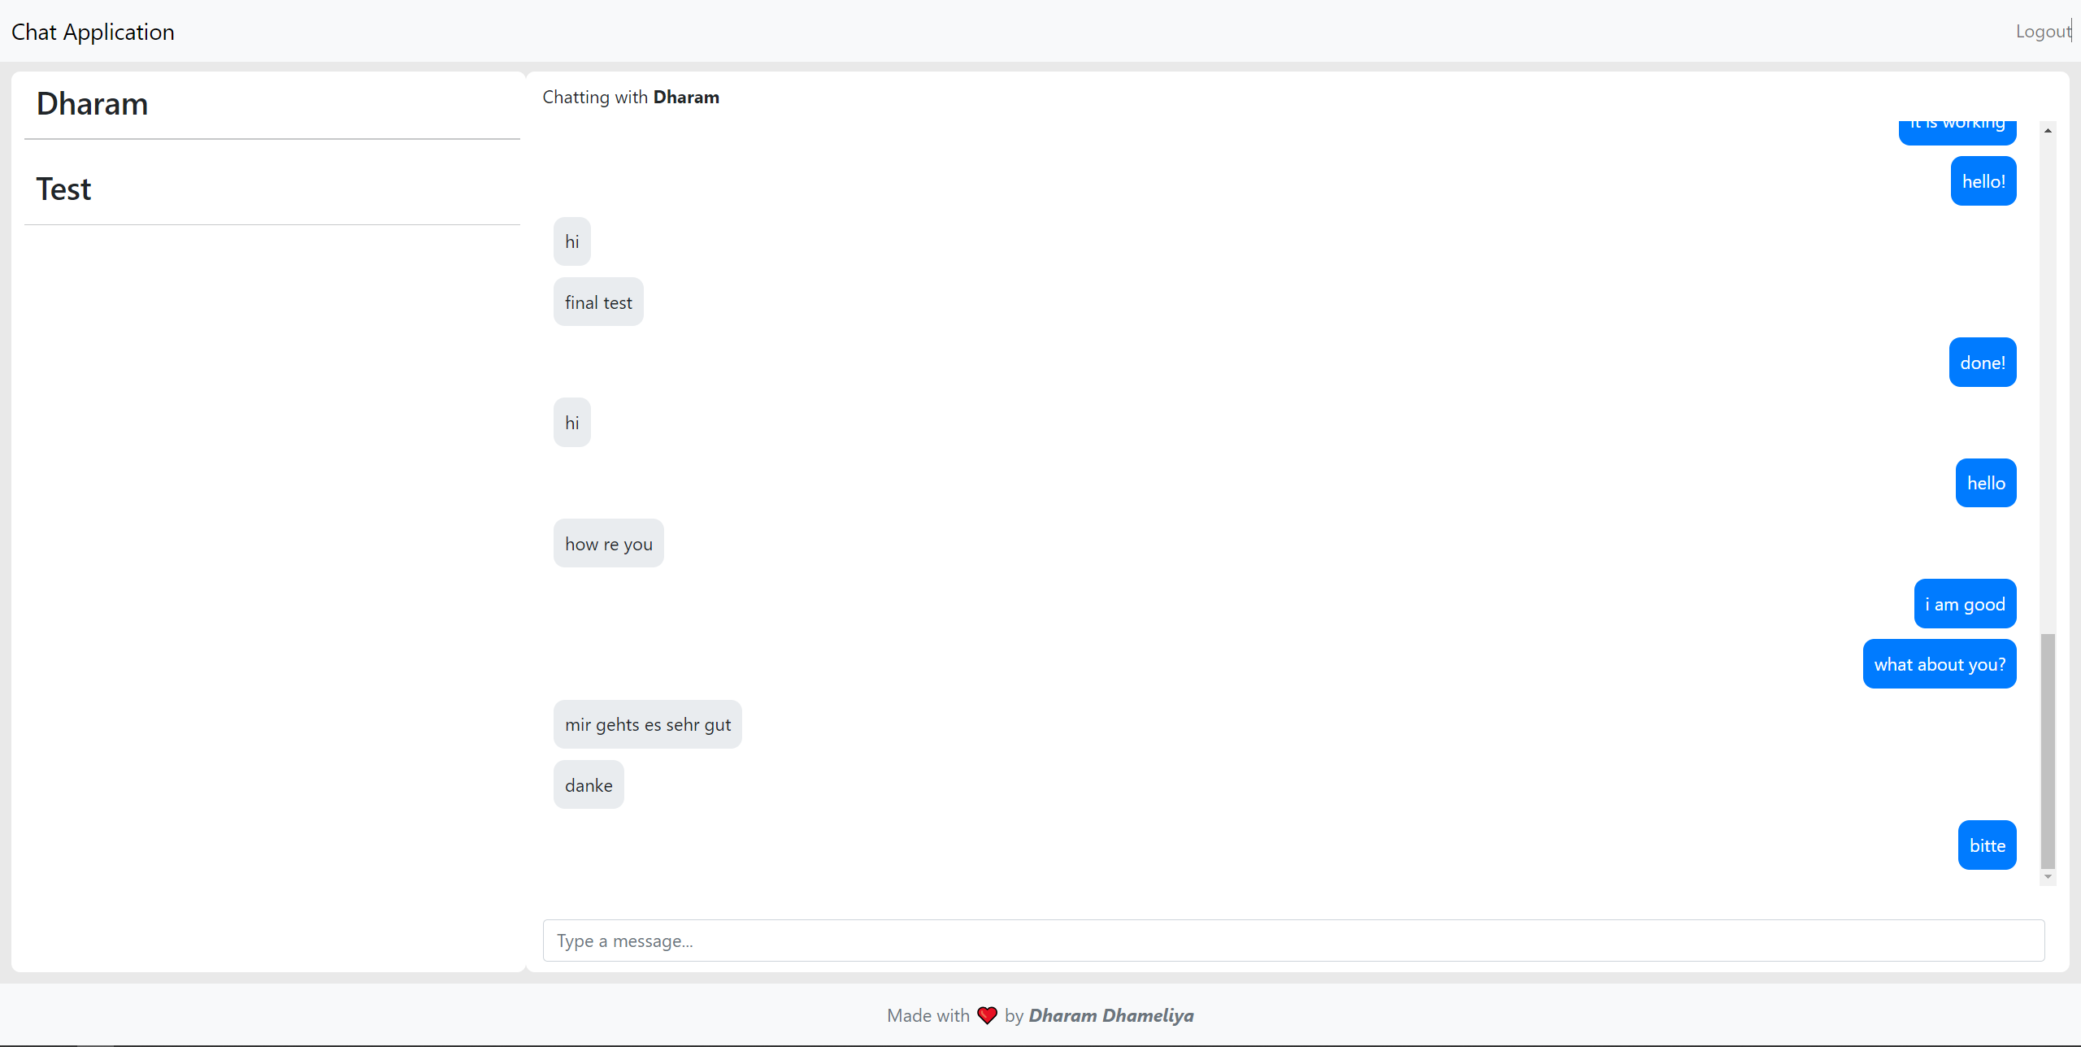Click the 'hello!' message bubble
Viewport: 2081px width, 1047px height.
pos(1983,181)
